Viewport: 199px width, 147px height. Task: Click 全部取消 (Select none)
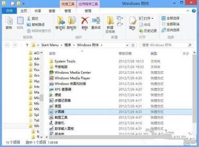(x=171, y=24)
